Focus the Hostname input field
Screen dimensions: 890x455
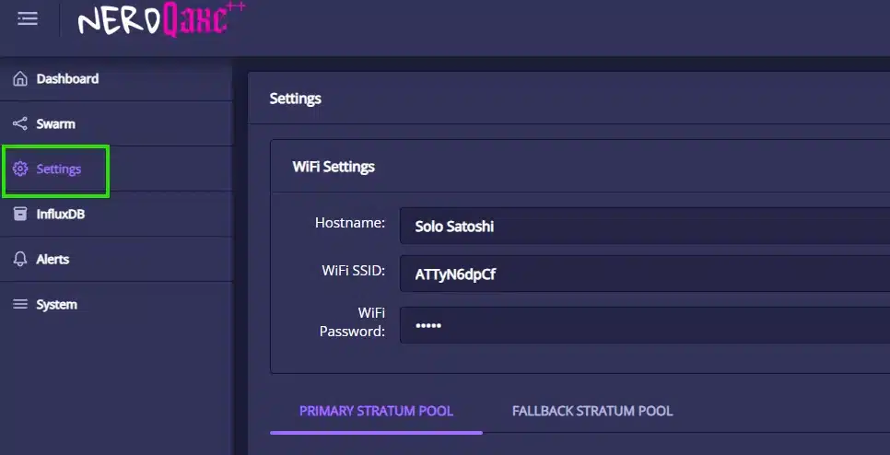[645, 226]
